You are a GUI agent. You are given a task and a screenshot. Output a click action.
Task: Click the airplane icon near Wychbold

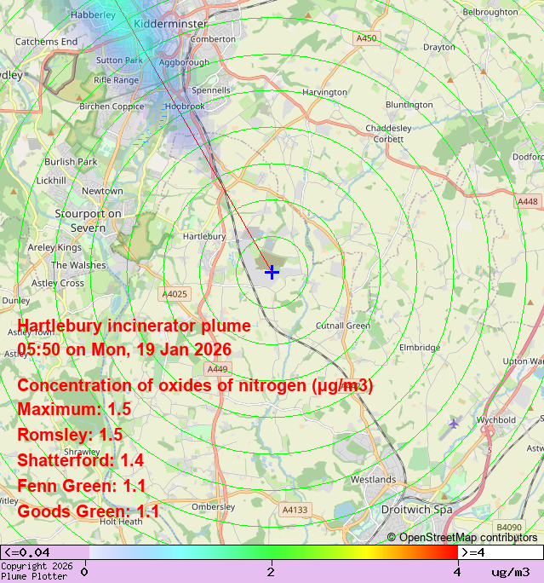click(454, 423)
